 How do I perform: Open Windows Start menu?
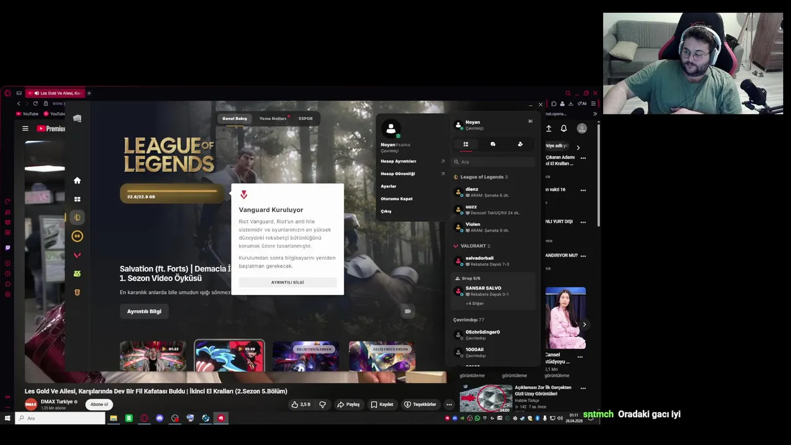point(7,418)
